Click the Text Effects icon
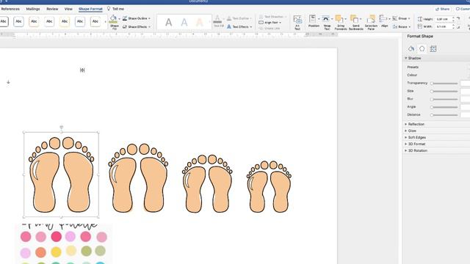Viewport: 470px width, 264px height. point(229,27)
